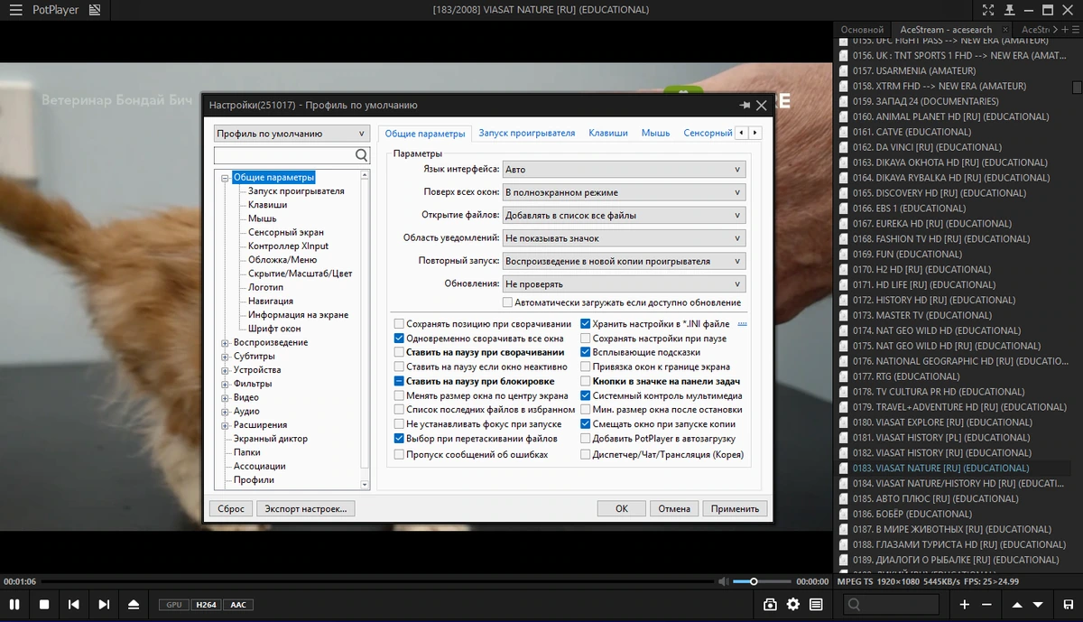Click the 'Применить' button
1083x622 pixels.
pyautogui.click(x=735, y=508)
